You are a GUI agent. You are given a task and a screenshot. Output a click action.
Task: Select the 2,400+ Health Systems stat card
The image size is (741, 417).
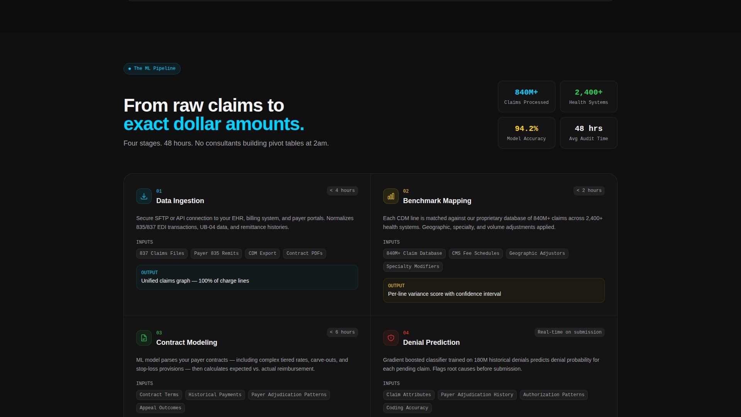589,97
